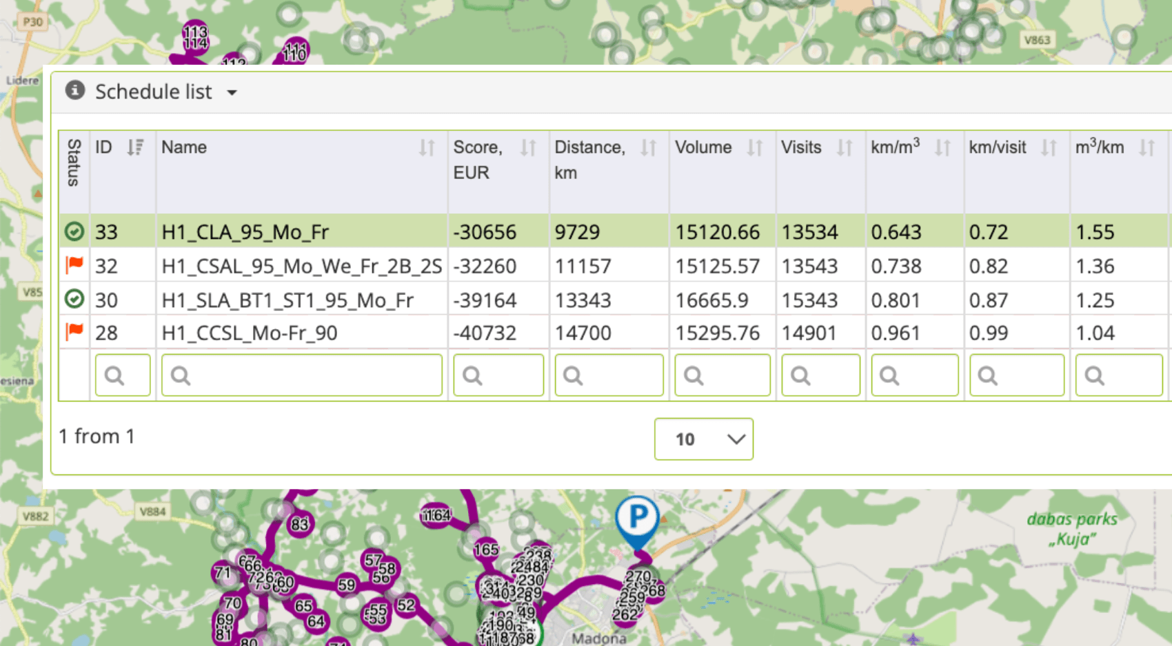
Task: Sort by Score, EUR column
Action: pos(529,147)
